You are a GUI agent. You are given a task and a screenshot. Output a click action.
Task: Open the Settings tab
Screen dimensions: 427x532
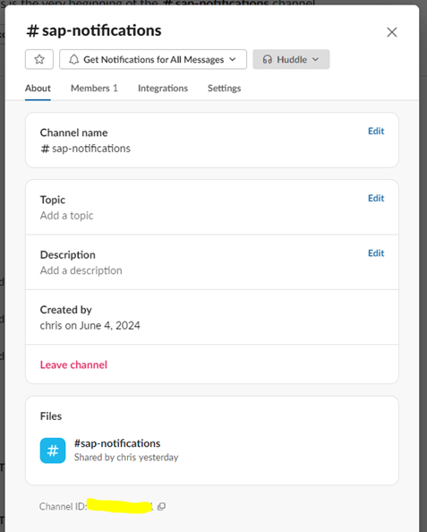[x=224, y=88]
